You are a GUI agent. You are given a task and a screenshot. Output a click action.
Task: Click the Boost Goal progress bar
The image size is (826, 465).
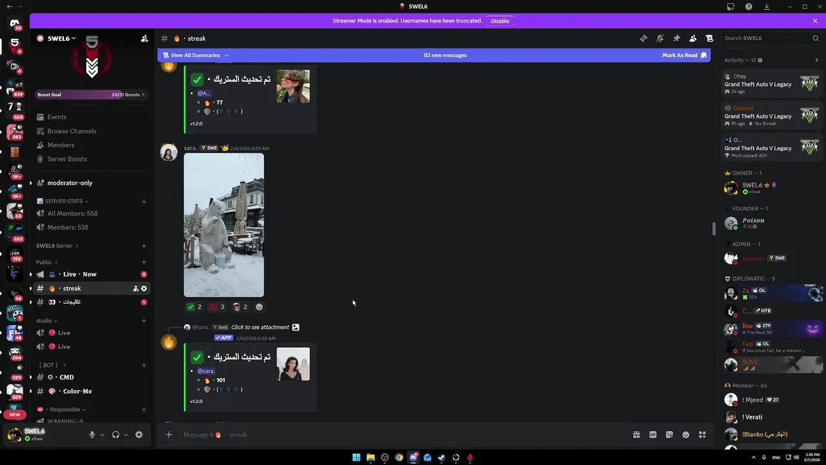pyautogui.click(x=91, y=95)
